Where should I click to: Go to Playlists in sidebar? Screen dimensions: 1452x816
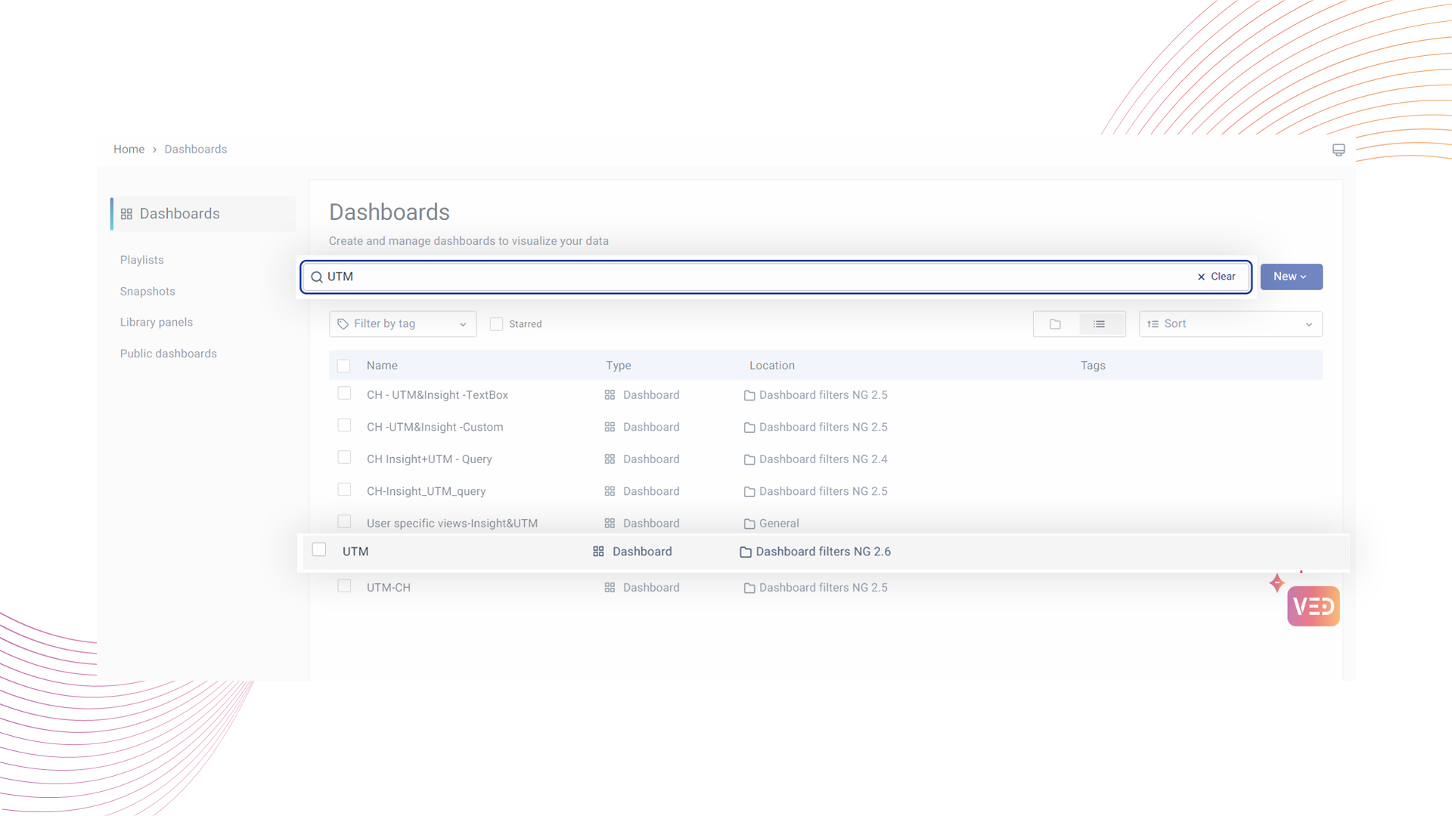click(x=141, y=260)
